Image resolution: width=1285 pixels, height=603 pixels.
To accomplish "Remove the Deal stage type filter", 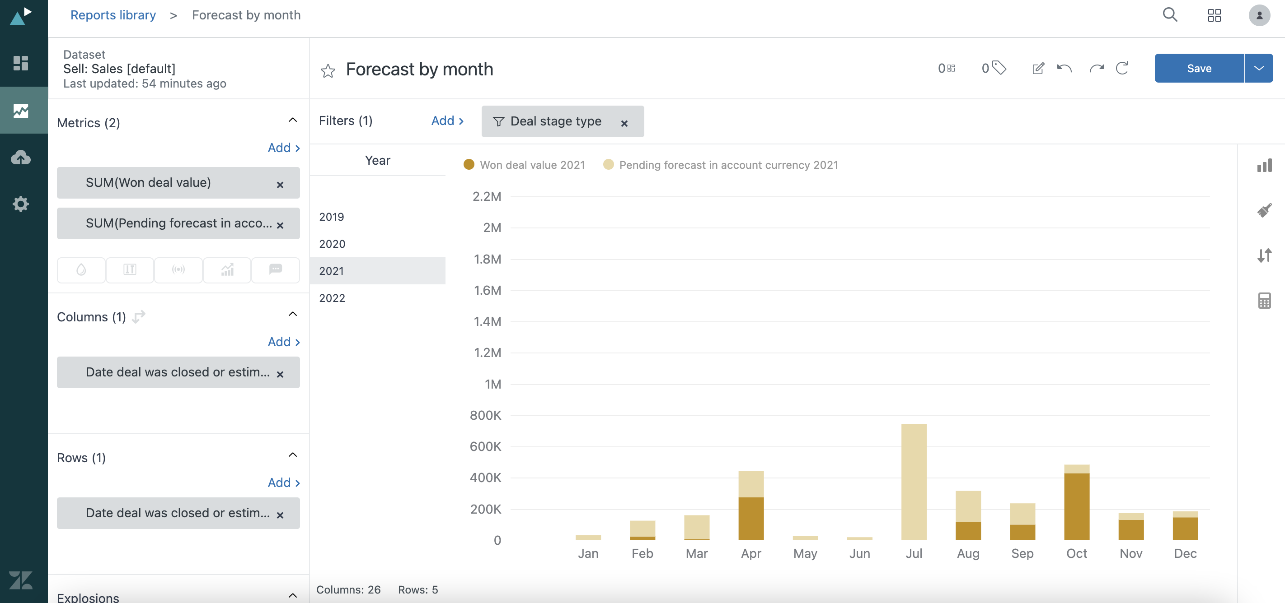I will 624,123.
